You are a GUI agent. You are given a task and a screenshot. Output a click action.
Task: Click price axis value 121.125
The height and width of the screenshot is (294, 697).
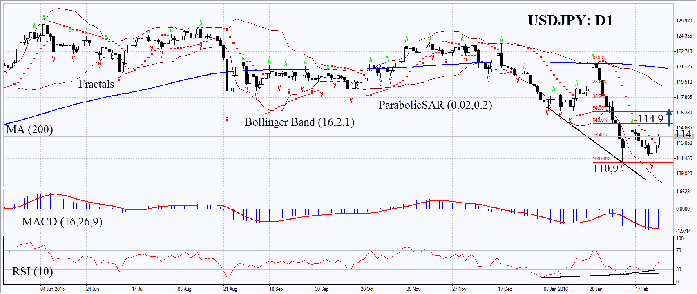684,67
